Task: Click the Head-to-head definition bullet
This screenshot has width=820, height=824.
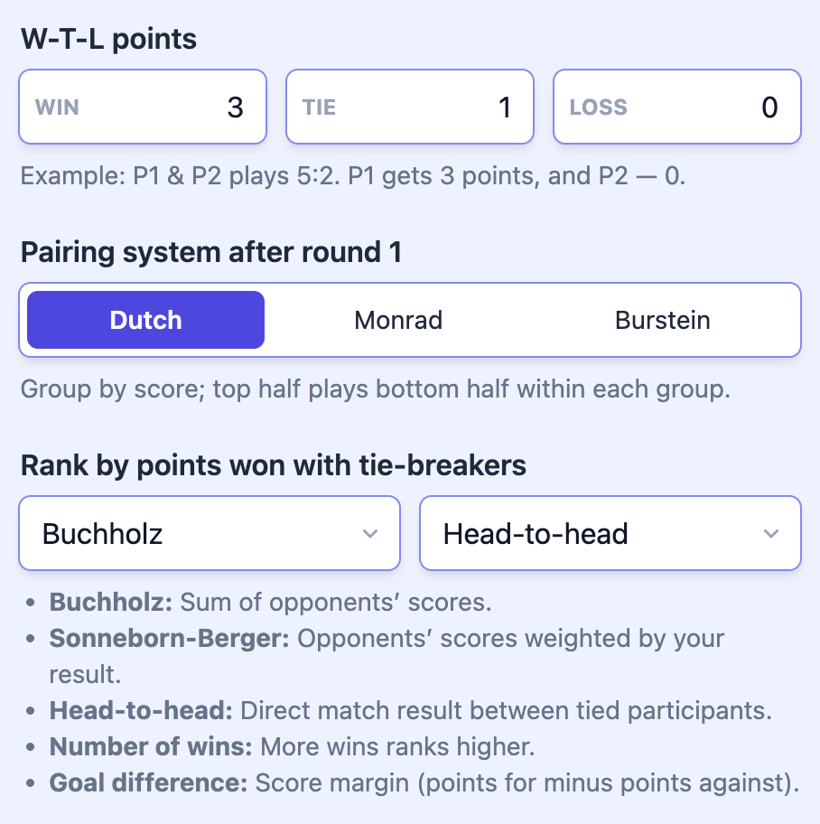Action: tap(411, 710)
